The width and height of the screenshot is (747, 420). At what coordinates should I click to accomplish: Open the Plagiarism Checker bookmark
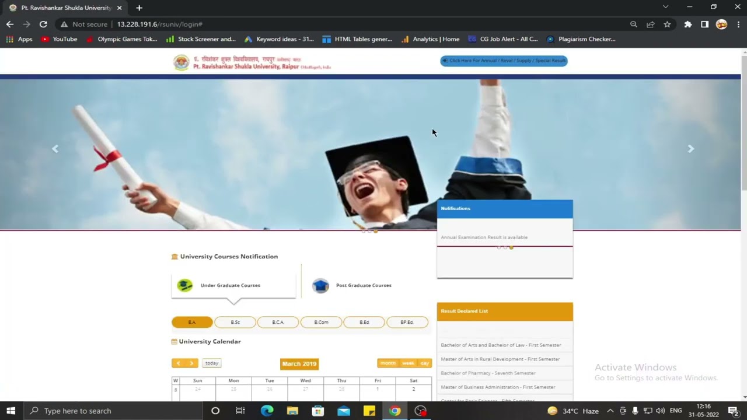(581, 39)
